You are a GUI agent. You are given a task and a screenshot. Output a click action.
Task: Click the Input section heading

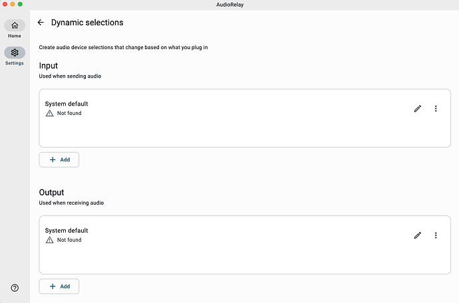click(49, 66)
